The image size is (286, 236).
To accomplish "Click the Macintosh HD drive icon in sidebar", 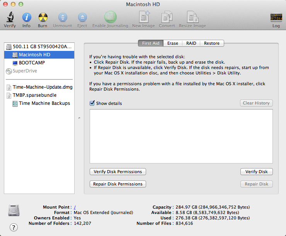I will coord(15,55).
